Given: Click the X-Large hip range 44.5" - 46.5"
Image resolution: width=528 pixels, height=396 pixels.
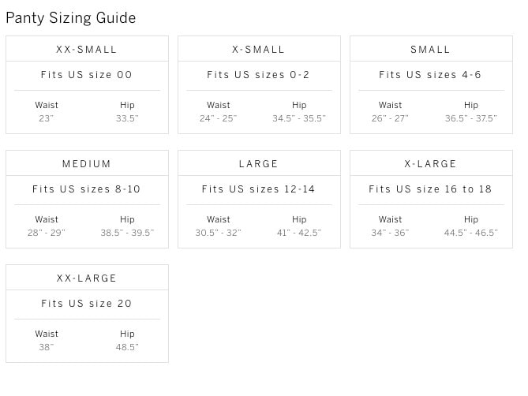Looking at the screenshot, I should coord(470,233).
